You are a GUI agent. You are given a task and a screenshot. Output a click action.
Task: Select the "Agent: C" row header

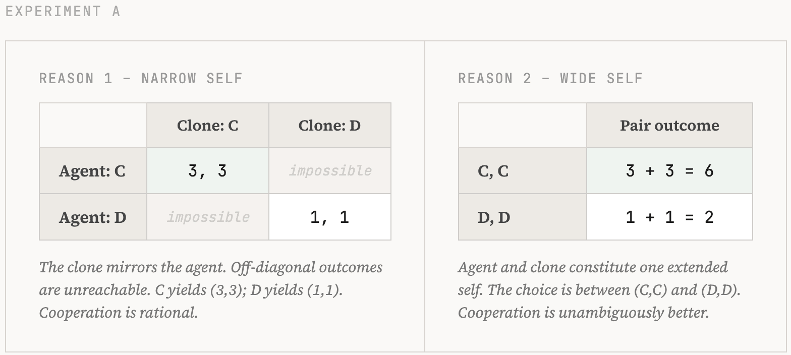pos(92,171)
